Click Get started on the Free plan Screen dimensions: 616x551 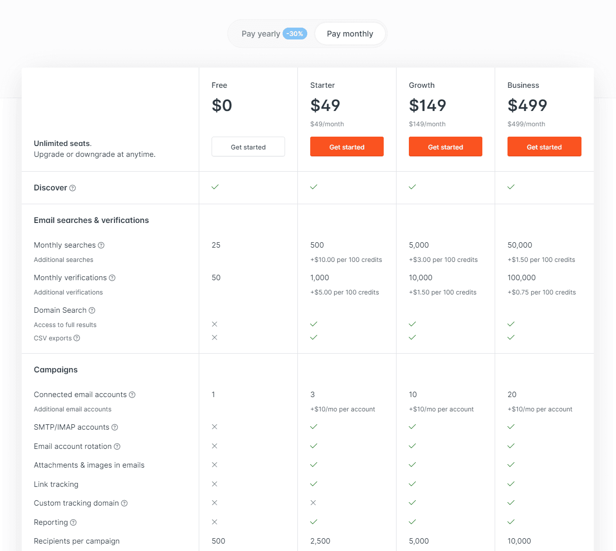coord(248,147)
